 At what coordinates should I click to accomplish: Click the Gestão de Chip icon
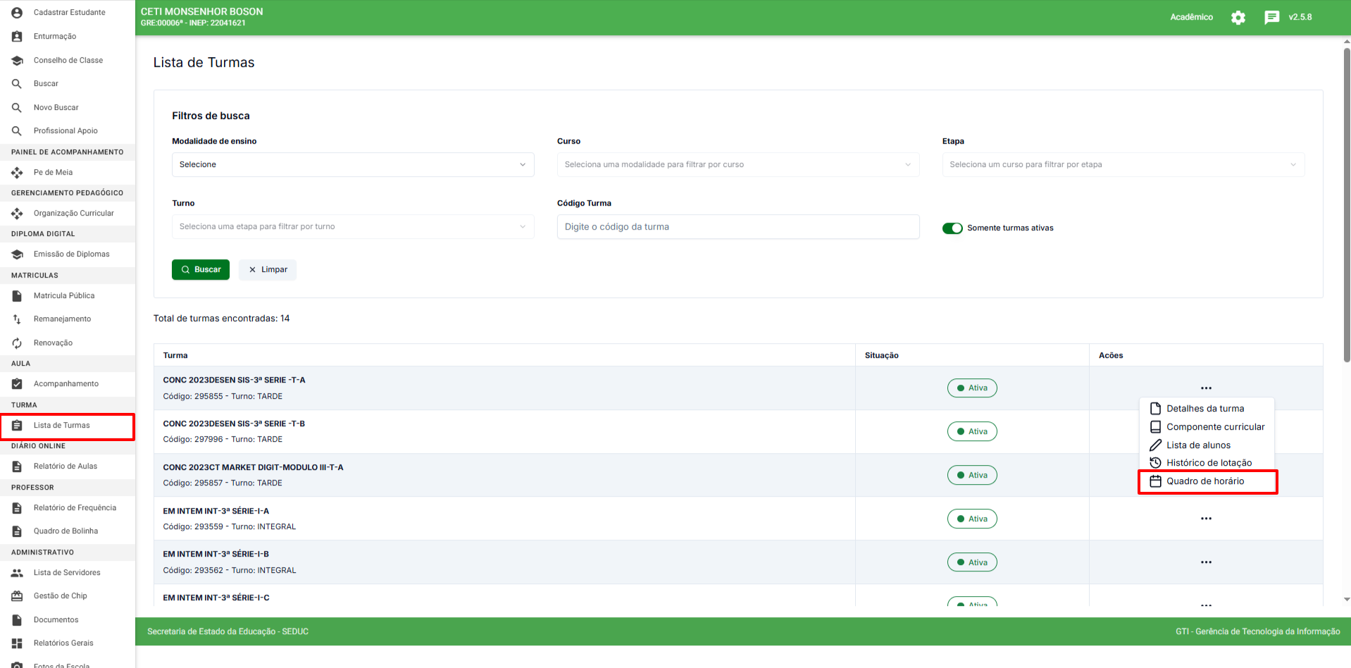17,596
